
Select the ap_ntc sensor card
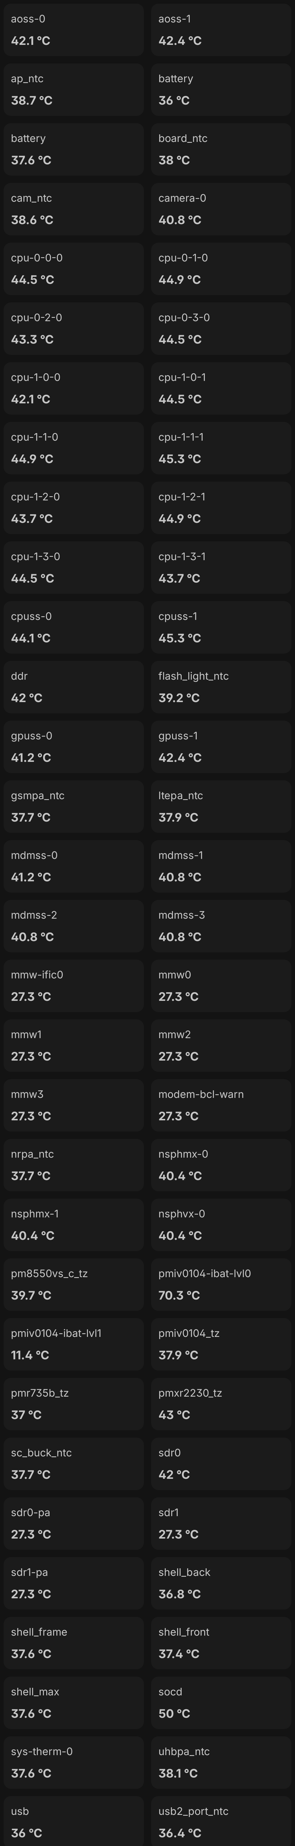point(74,89)
